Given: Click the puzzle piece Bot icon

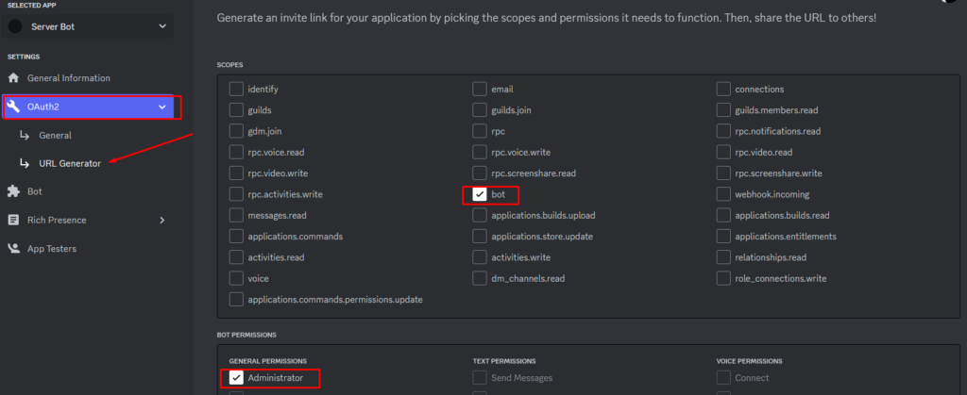Looking at the screenshot, I should pos(13,191).
